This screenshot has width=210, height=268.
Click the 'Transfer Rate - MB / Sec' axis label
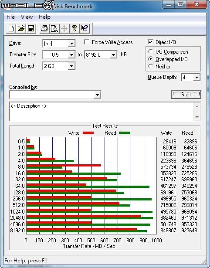pos(89,246)
